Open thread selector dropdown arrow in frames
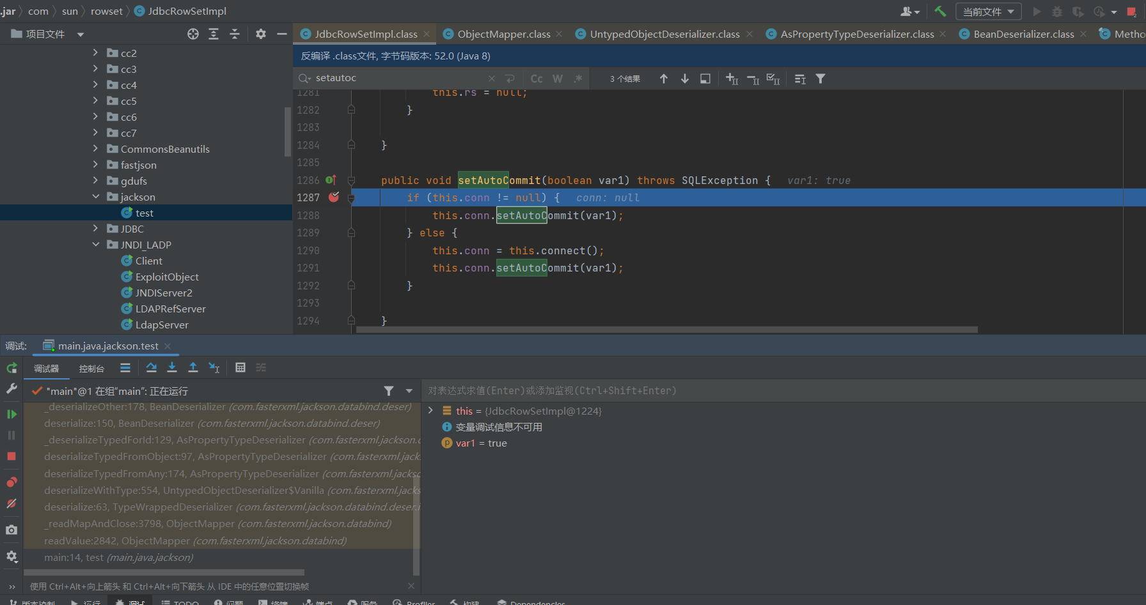Viewport: 1146px width, 605px height. pyautogui.click(x=409, y=390)
